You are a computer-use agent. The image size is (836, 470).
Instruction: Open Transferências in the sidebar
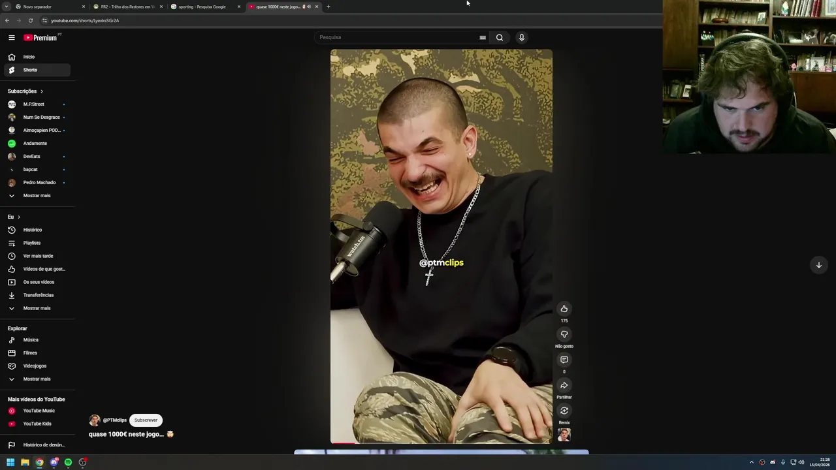tap(37, 295)
